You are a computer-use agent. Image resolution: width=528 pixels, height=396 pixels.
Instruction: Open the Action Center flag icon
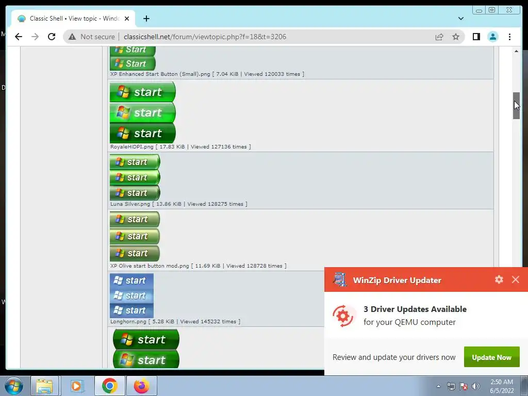click(464, 387)
